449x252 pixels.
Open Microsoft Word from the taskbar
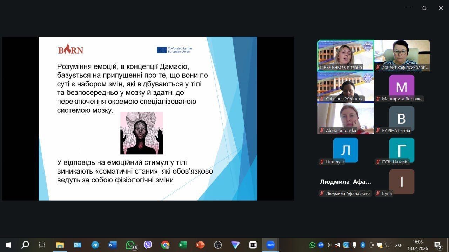113,245
